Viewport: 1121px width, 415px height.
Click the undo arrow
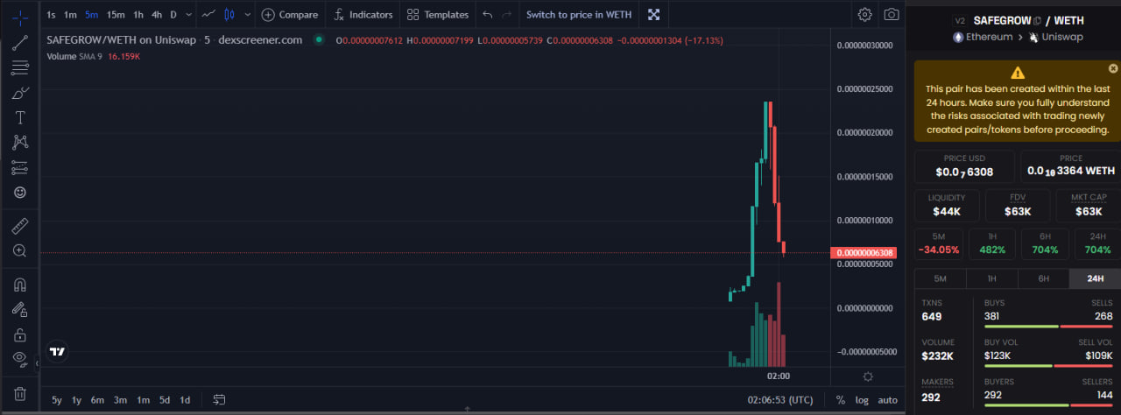click(x=488, y=14)
